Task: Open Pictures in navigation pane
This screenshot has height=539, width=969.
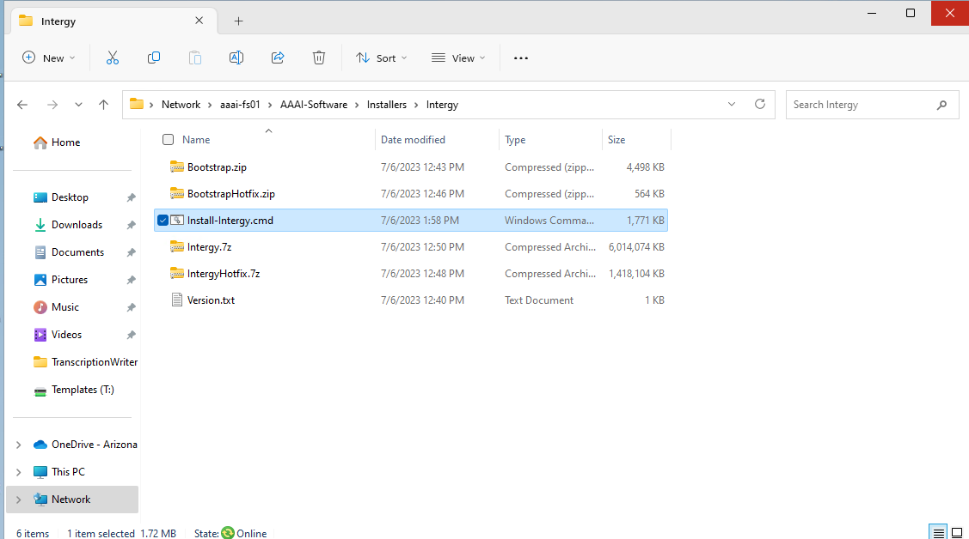Action: tap(69, 280)
